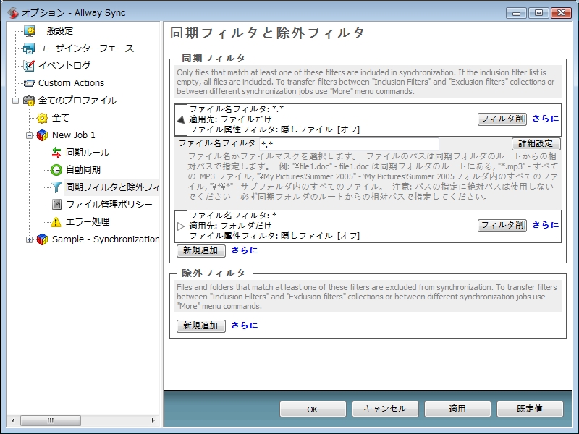Select the 全て profile item
This screenshot has width=579, height=434.
point(60,118)
